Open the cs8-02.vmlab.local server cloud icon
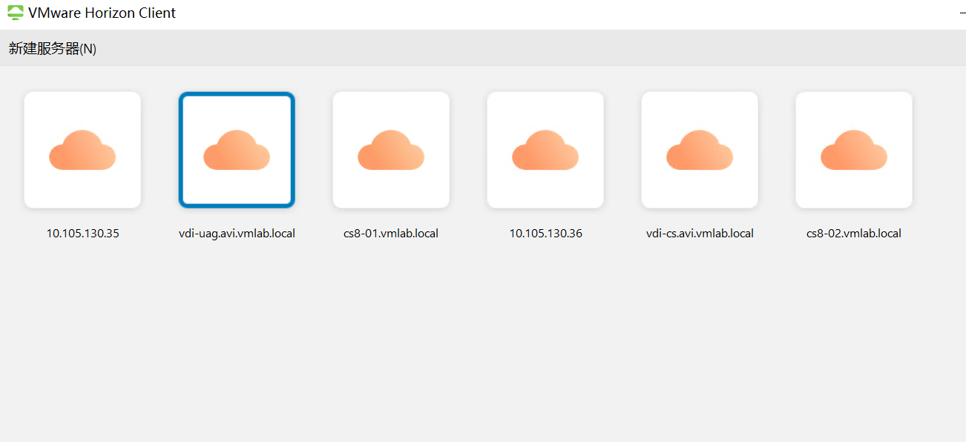The width and height of the screenshot is (966, 442). 854,150
